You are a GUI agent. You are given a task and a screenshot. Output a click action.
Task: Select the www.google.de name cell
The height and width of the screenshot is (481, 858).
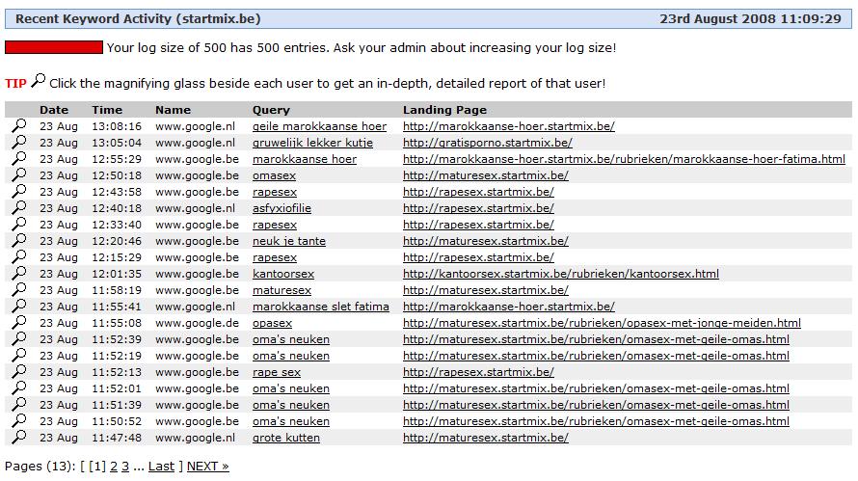click(197, 323)
